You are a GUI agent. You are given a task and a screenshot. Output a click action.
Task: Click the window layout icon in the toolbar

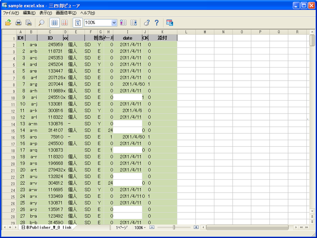pyautogui.click(x=170, y=23)
